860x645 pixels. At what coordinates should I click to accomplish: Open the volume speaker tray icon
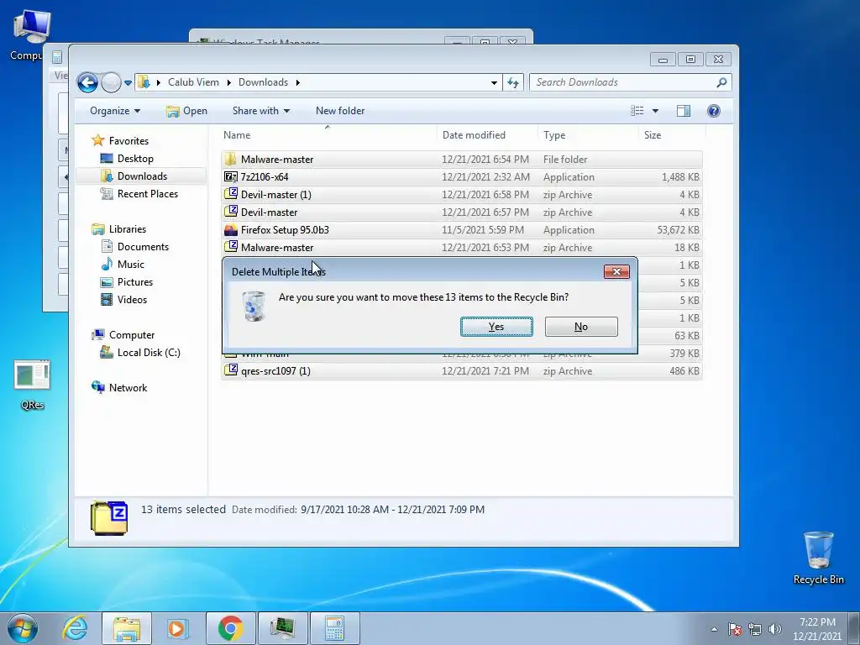coord(774,629)
